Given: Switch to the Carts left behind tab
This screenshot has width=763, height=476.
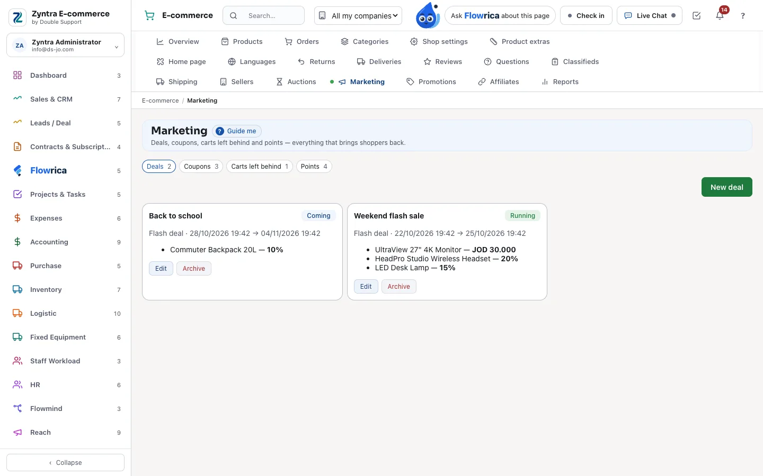Looking at the screenshot, I should (260, 166).
